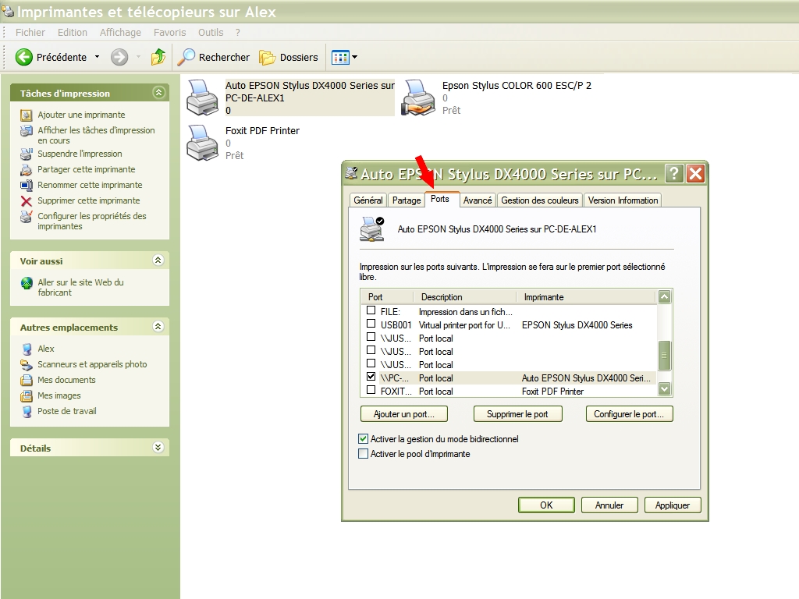The image size is (799, 599).
Task: Click the Description column header
Action: click(466, 297)
